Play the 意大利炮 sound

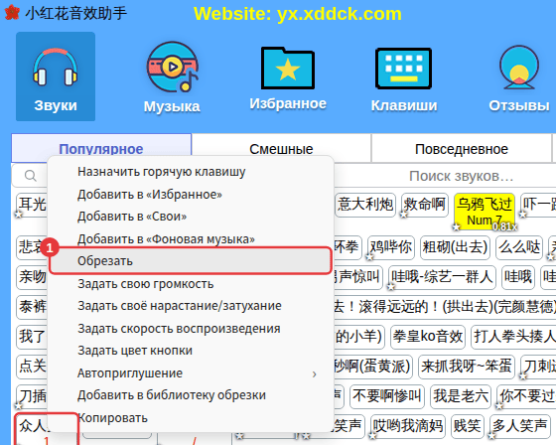(365, 205)
